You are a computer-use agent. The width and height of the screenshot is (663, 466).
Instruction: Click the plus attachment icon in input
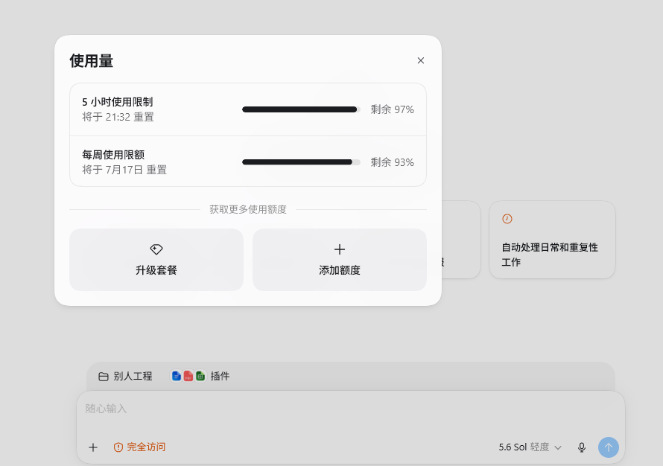tap(93, 447)
